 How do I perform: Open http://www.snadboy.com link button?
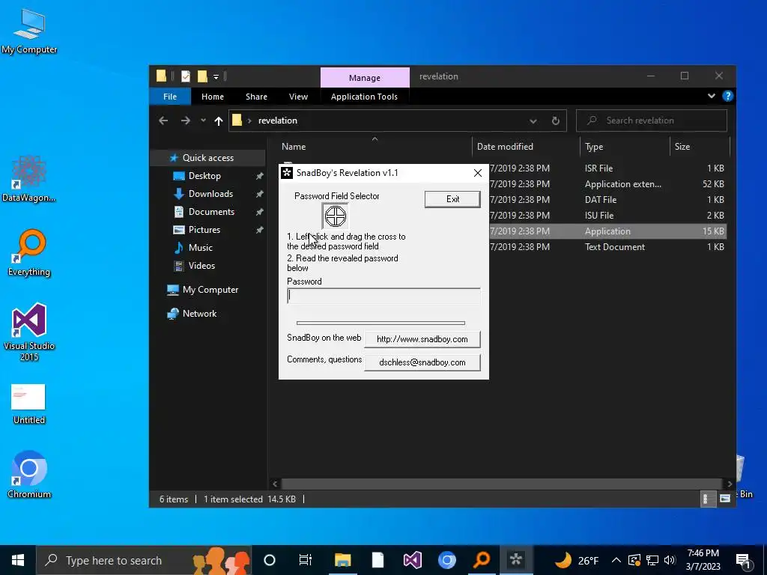point(422,339)
